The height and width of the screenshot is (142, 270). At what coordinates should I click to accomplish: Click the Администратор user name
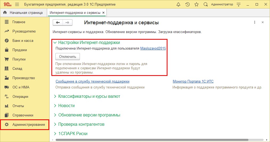(x=222, y=5)
